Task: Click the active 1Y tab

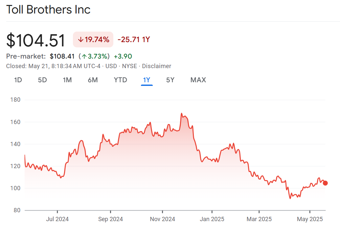Action: coord(147,80)
